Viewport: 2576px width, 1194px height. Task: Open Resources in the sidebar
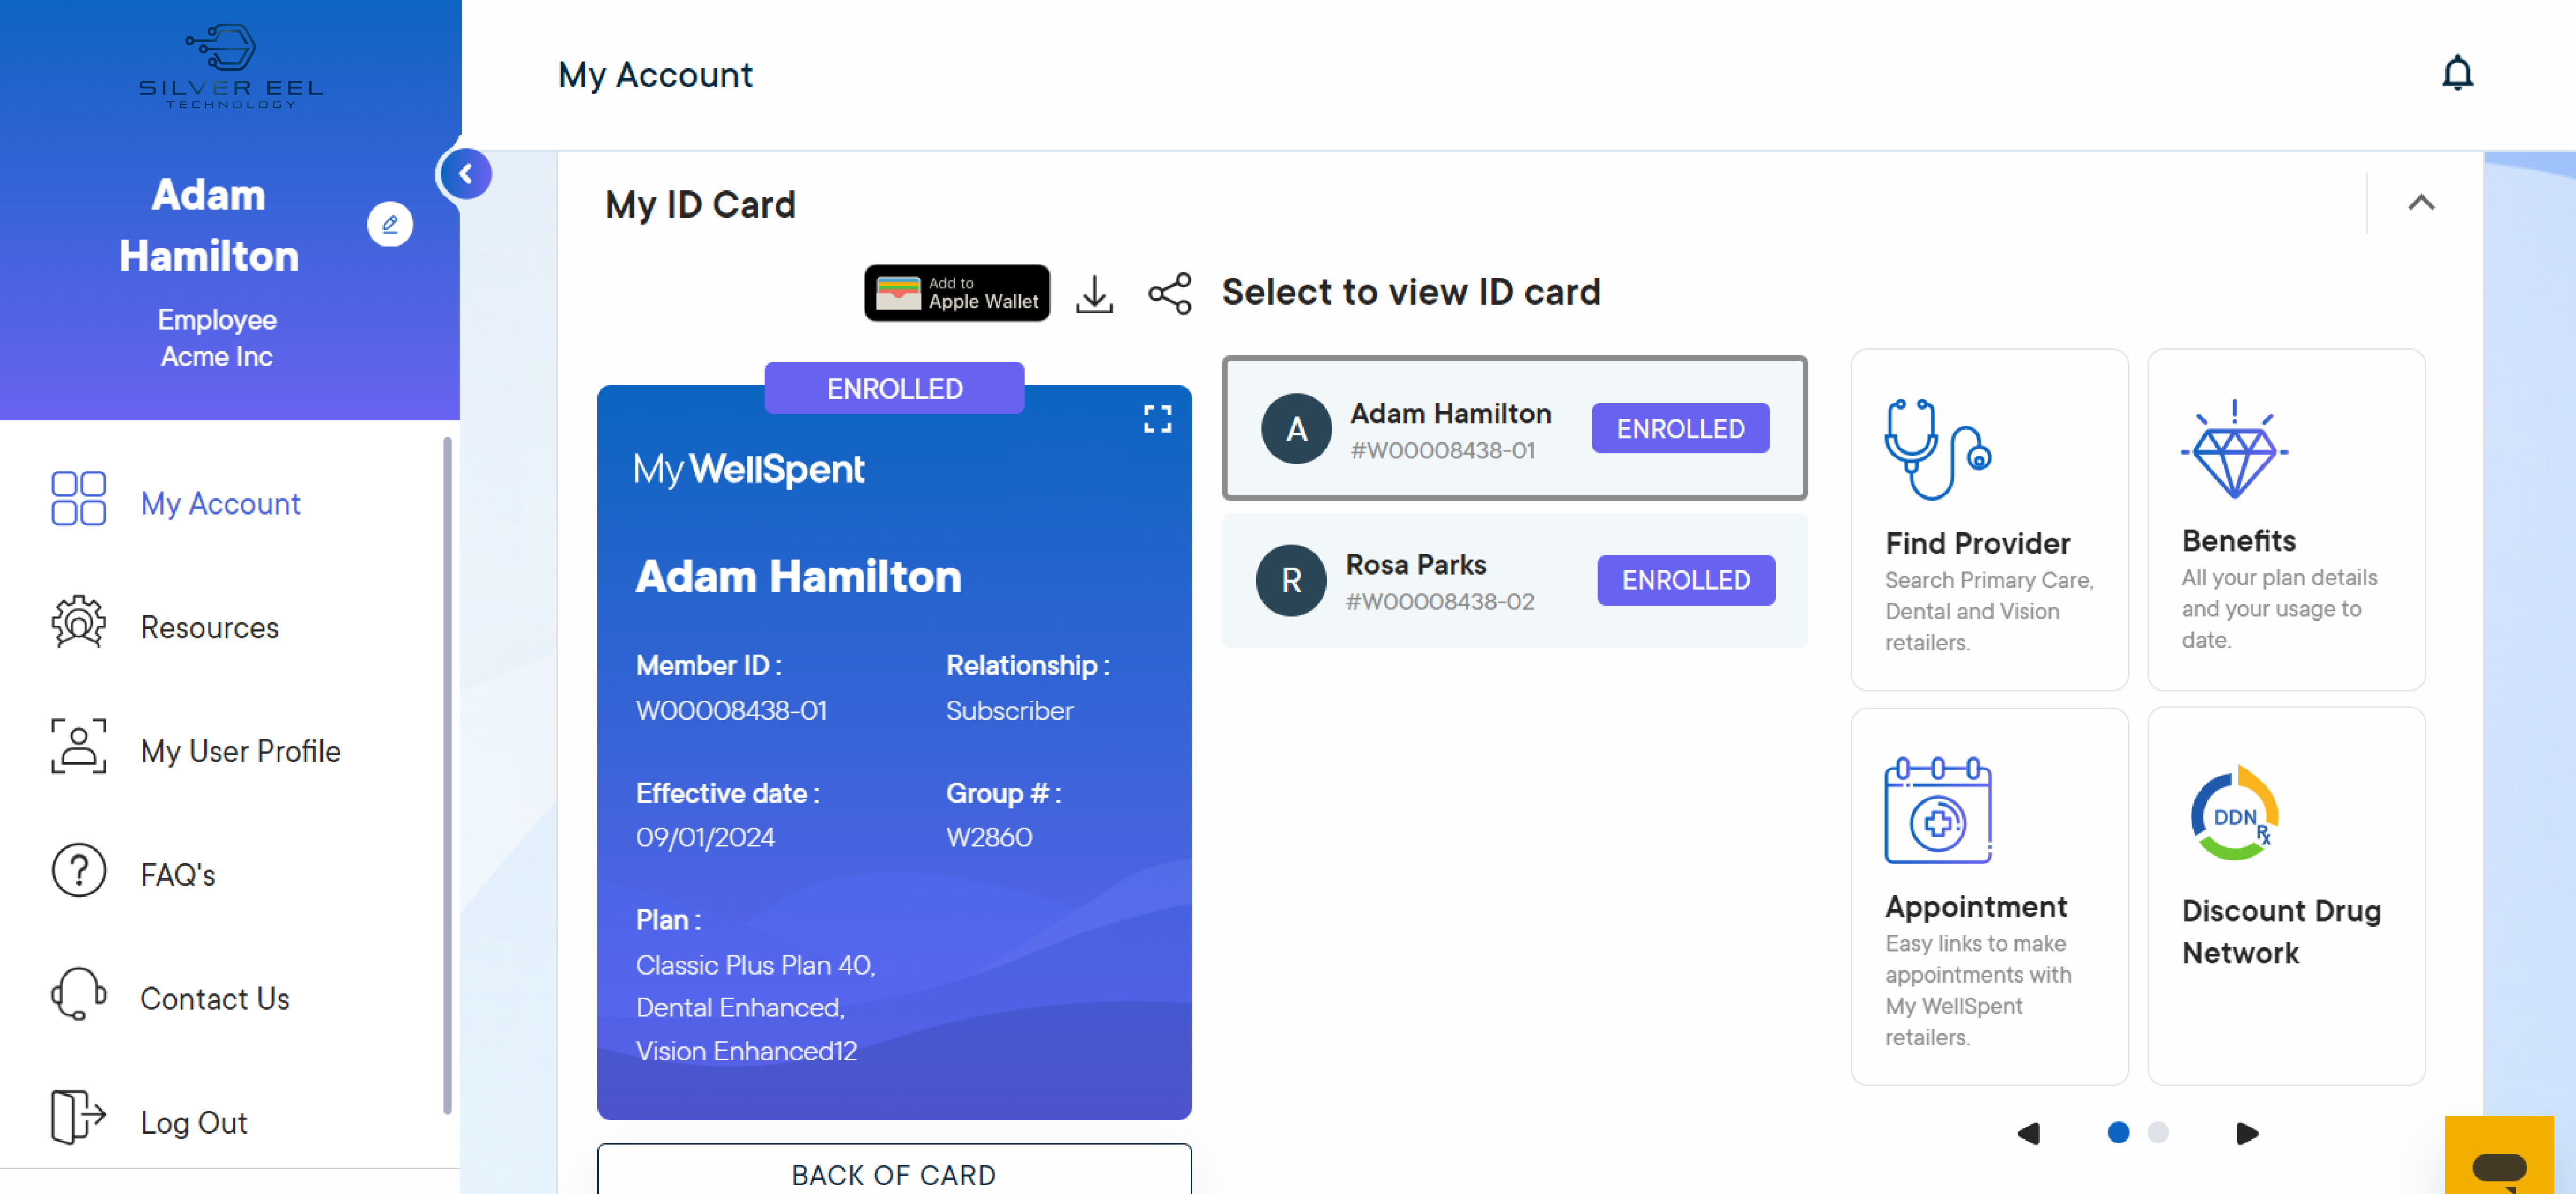pyautogui.click(x=209, y=627)
